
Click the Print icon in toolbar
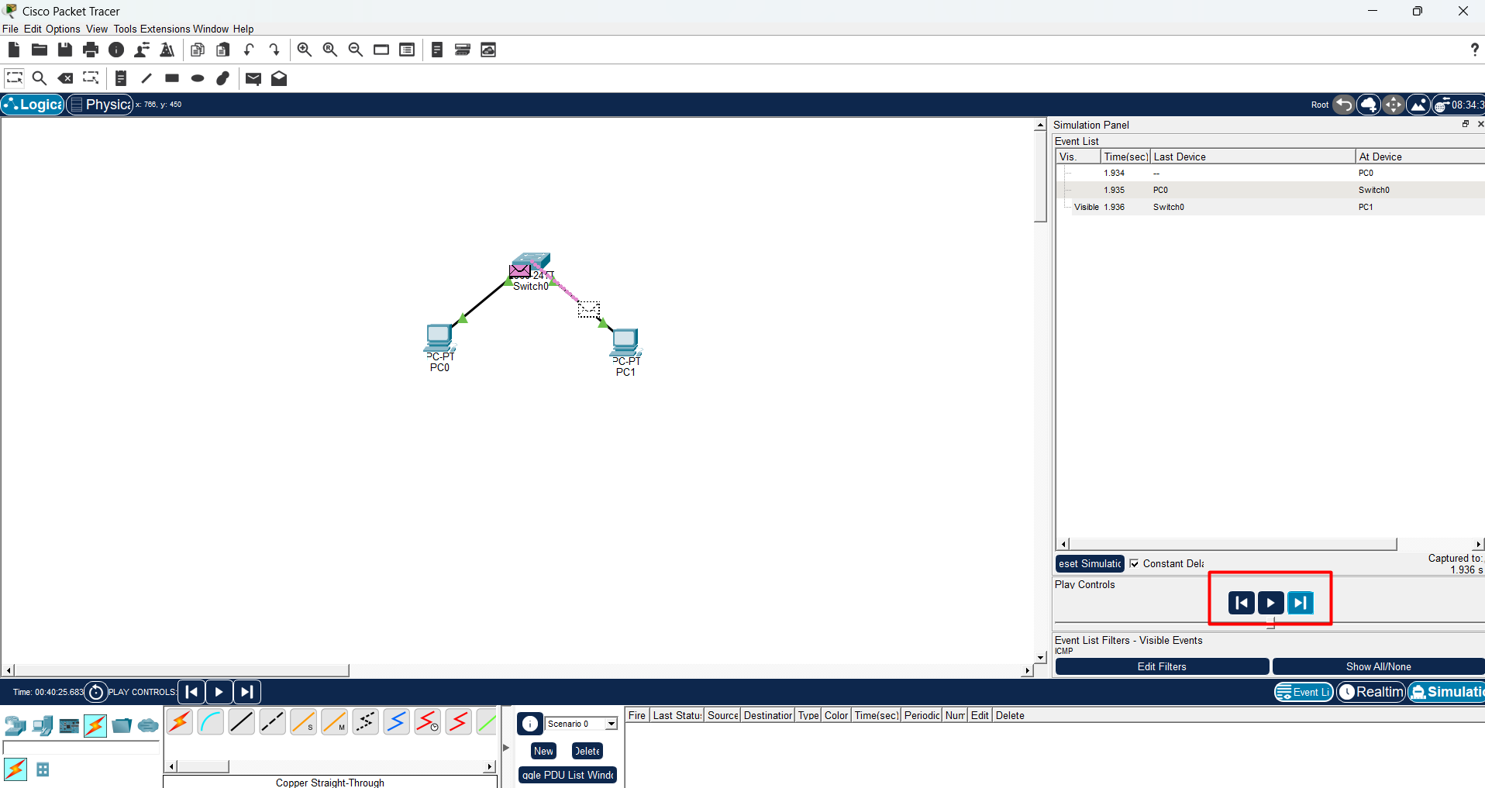[x=91, y=50]
